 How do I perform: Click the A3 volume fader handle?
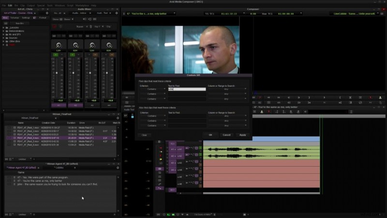90,73
